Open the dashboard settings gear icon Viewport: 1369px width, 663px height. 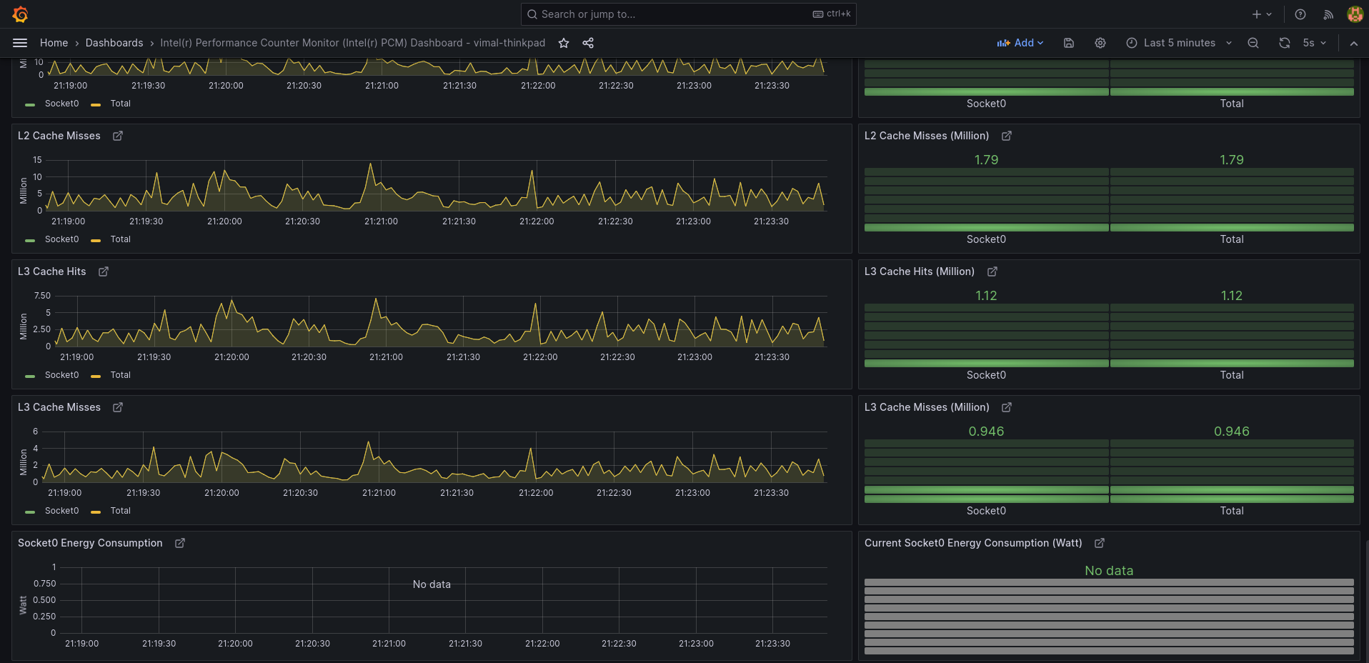coord(1100,43)
